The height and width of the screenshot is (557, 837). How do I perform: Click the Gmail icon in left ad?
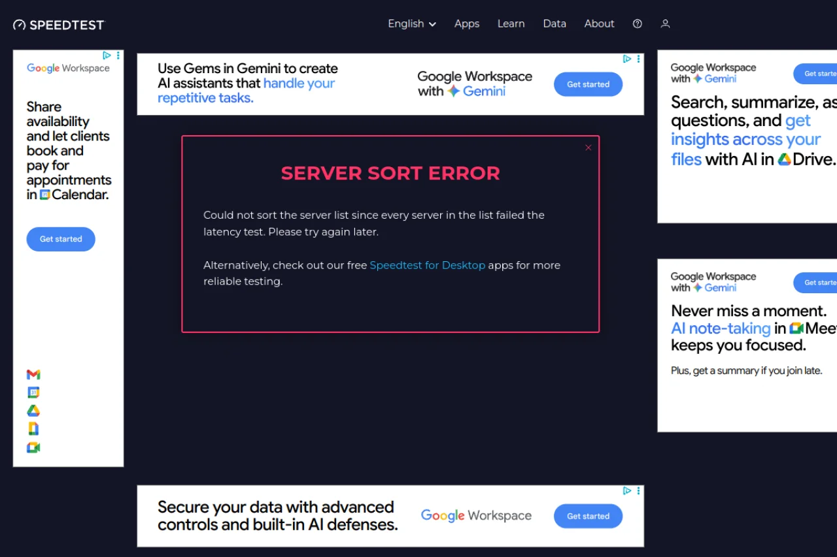[33, 374]
